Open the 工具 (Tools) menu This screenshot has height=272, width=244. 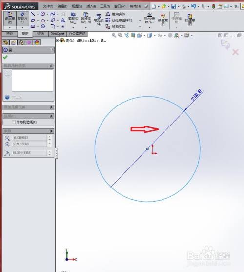[x=105, y=6]
